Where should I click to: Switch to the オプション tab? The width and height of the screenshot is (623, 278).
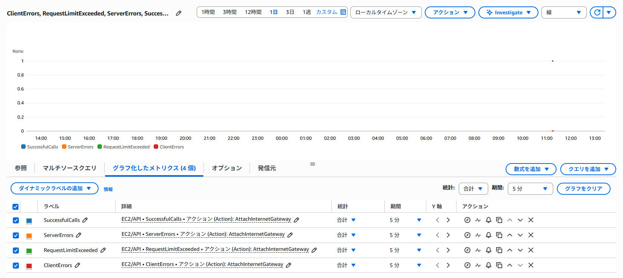(x=227, y=168)
